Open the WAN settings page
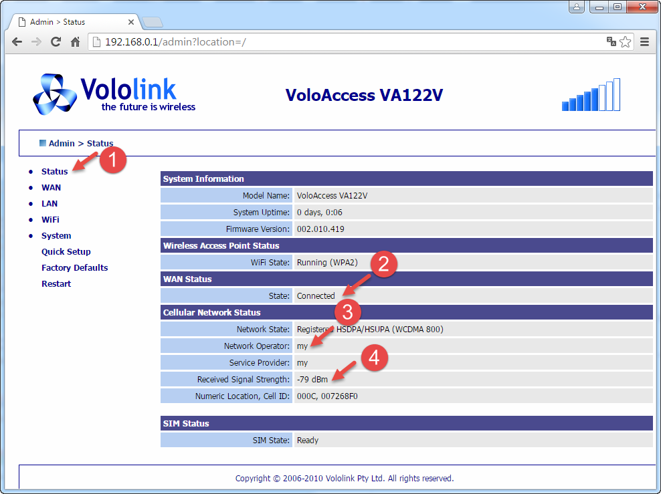This screenshot has width=661, height=494. pyautogui.click(x=51, y=187)
